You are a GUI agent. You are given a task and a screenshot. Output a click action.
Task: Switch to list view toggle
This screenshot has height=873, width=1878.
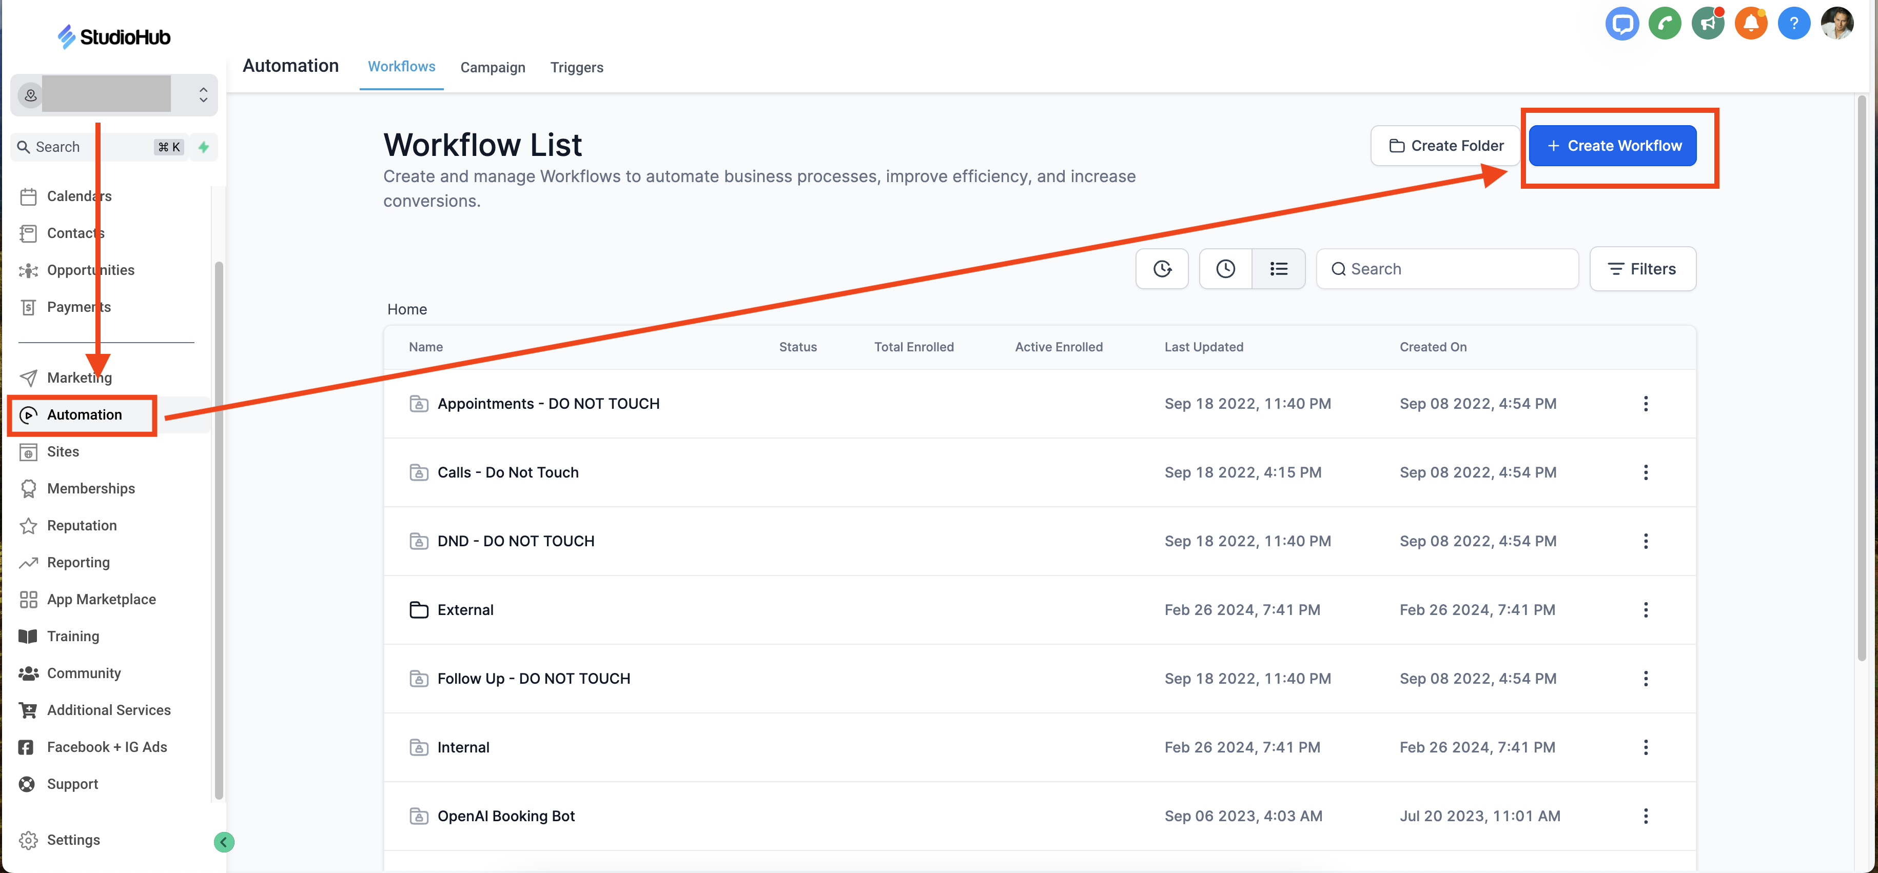tap(1278, 269)
